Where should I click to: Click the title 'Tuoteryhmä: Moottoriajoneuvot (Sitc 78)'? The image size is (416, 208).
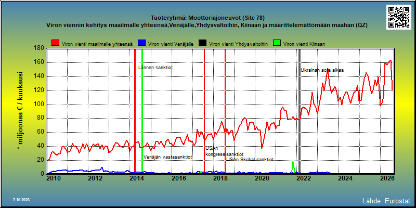click(x=207, y=18)
